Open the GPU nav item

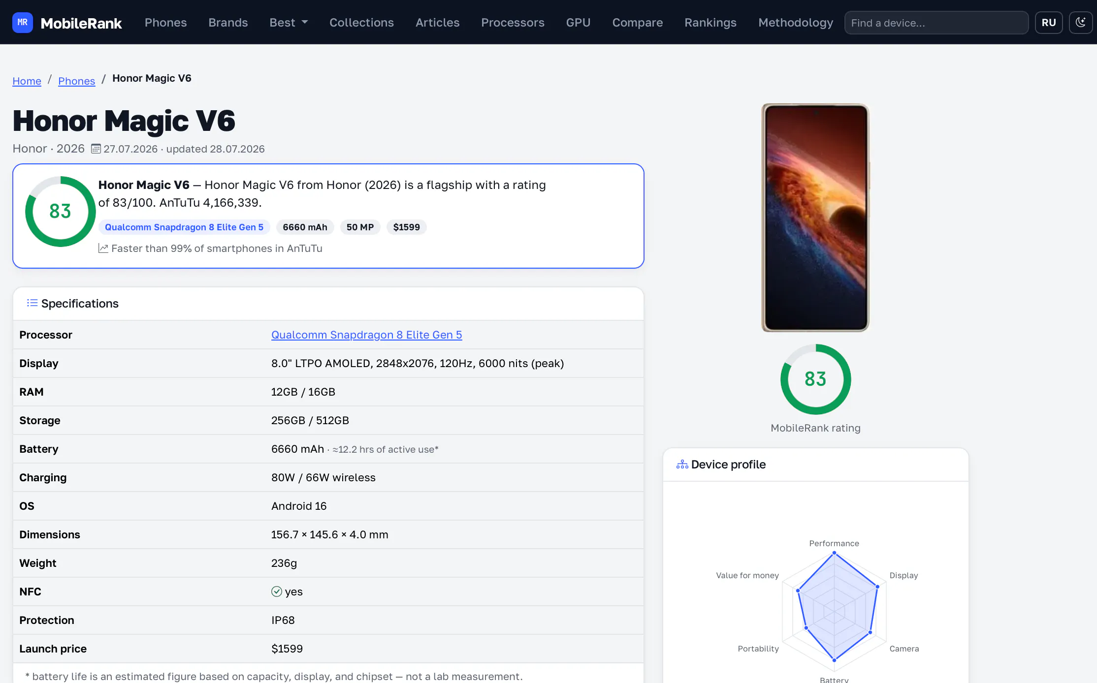click(578, 23)
